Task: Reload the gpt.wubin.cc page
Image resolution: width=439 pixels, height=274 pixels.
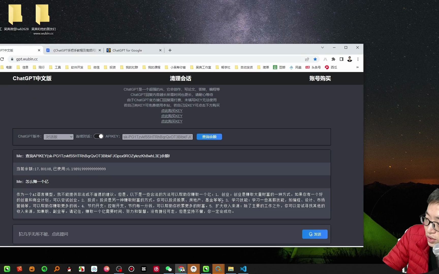Action: pos(2,59)
